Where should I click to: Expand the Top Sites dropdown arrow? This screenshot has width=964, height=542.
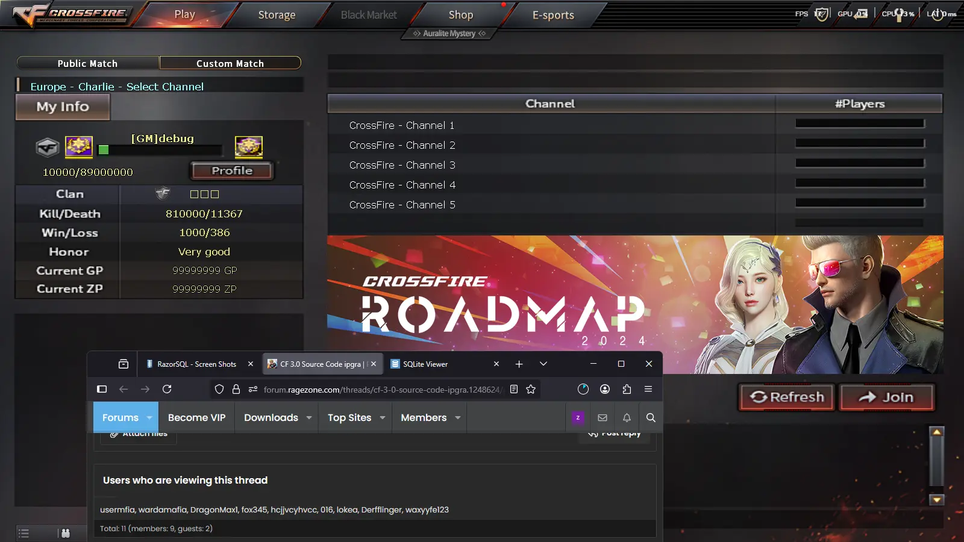click(382, 417)
